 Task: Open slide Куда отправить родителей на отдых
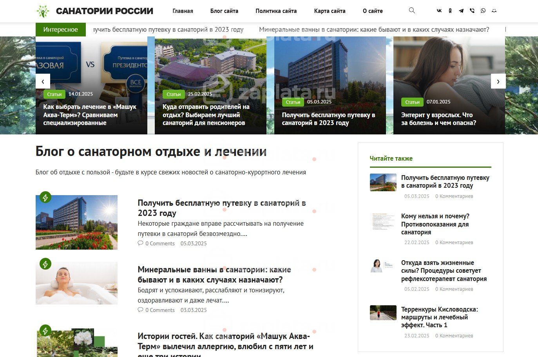pos(206,115)
